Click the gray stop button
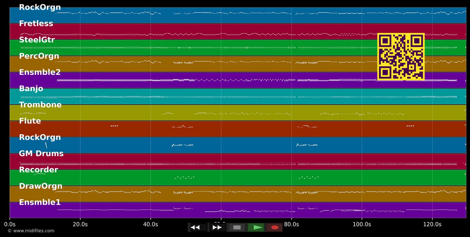This screenshot has height=237, width=470. 237,227
